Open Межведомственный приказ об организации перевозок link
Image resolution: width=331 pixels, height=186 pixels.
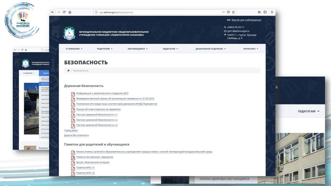[x=115, y=98]
